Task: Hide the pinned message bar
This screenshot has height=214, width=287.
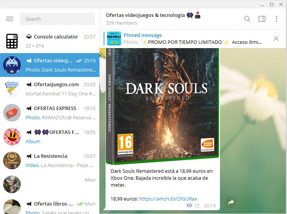Action: (276, 38)
